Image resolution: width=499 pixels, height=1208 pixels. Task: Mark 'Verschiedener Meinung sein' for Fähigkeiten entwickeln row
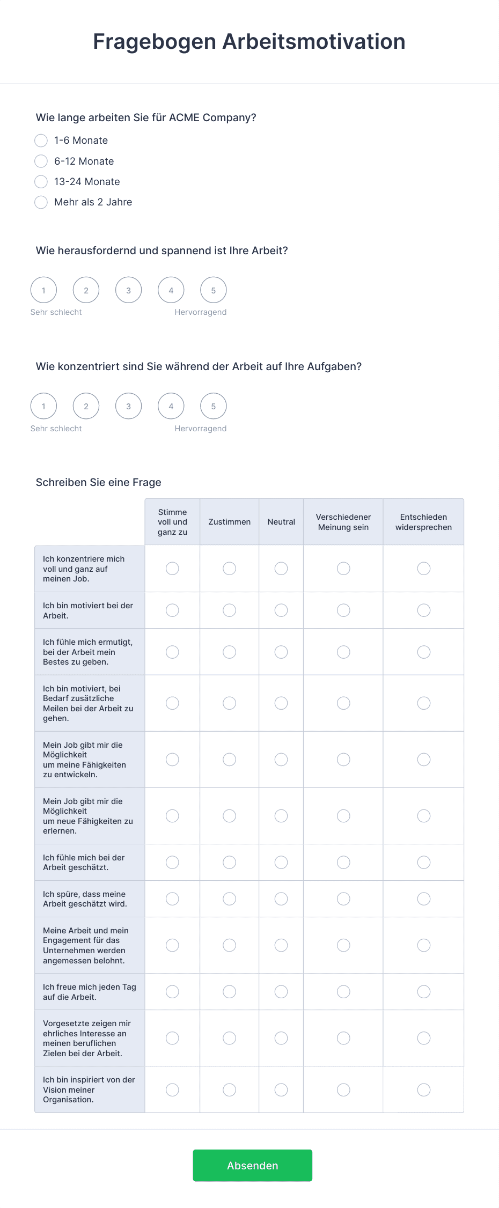point(343,760)
